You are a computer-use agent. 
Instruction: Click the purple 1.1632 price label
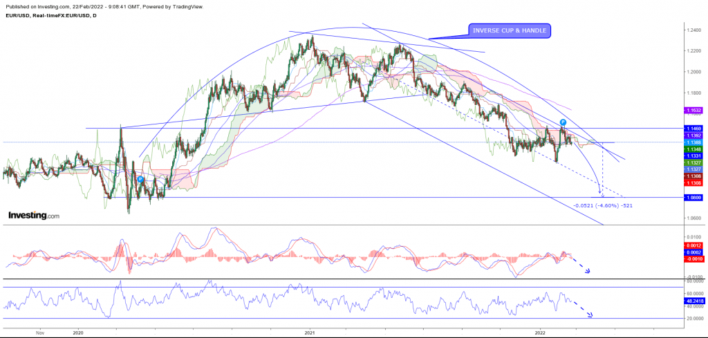tap(693, 110)
